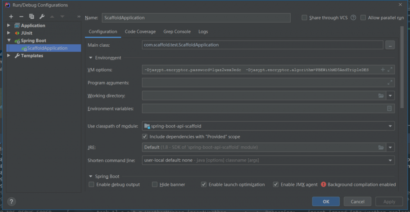
Task: Click the Edit Defaults wrench icon
Action: [42, 16]
